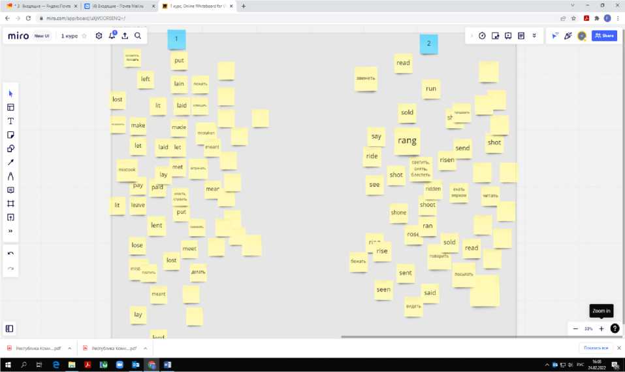625x372 pixels.
Task: Select the large 'rang' sticky note
Action: click(x=407, y=141)
